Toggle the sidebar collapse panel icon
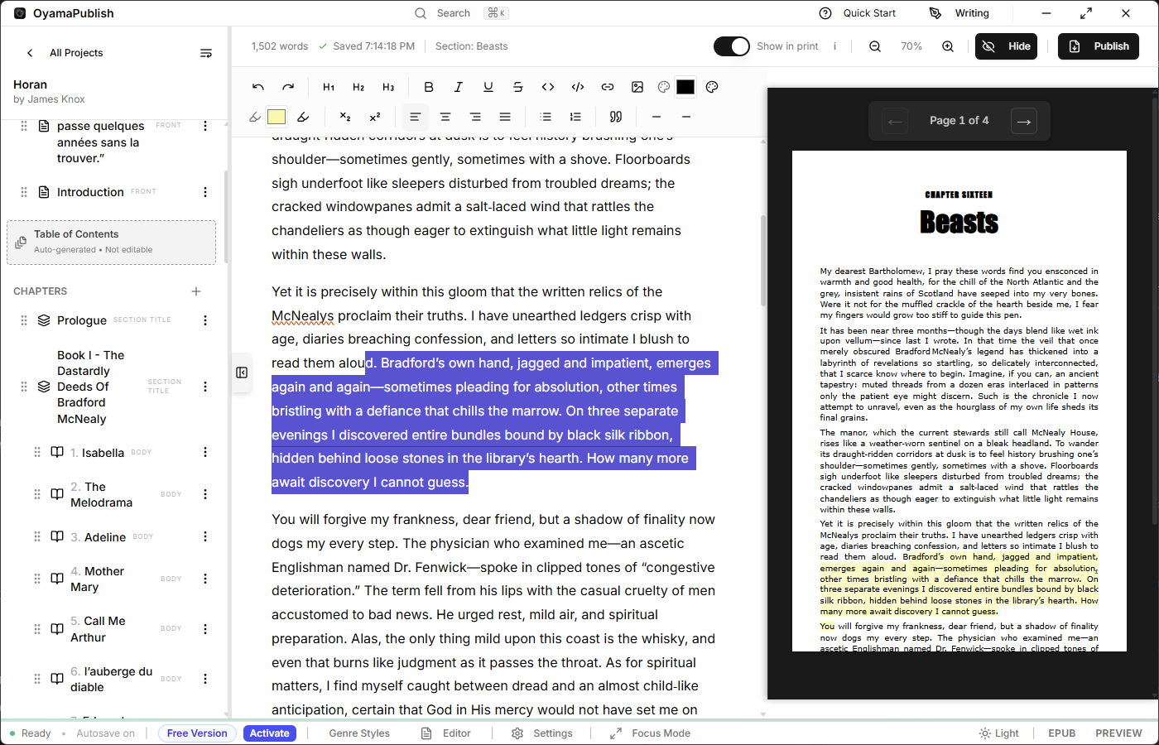 pyautogui.click(x=242, y=372)
